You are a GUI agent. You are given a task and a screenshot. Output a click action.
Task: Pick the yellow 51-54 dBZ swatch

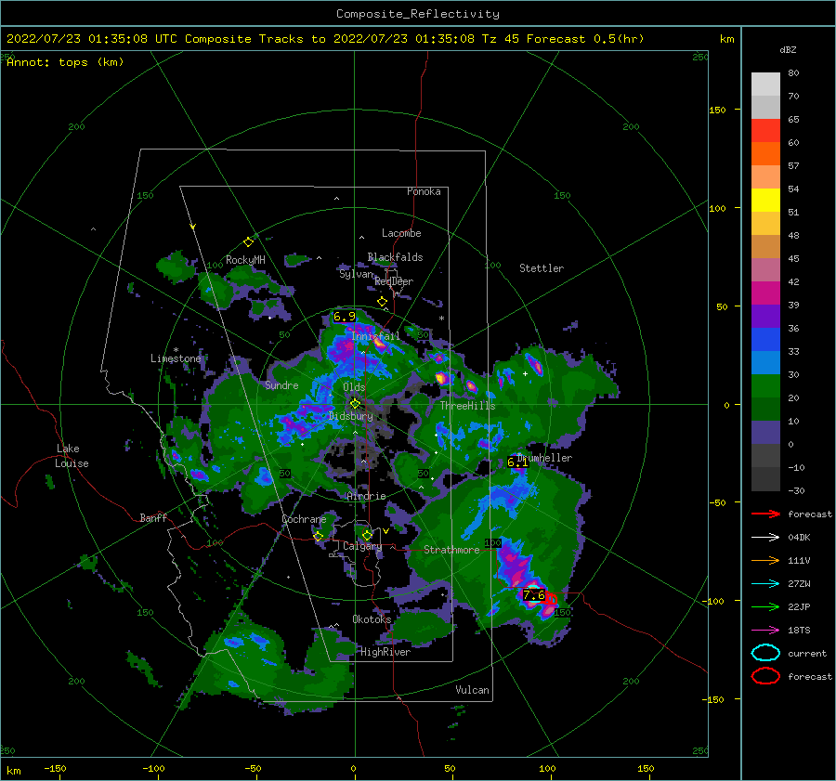[765, 200]
